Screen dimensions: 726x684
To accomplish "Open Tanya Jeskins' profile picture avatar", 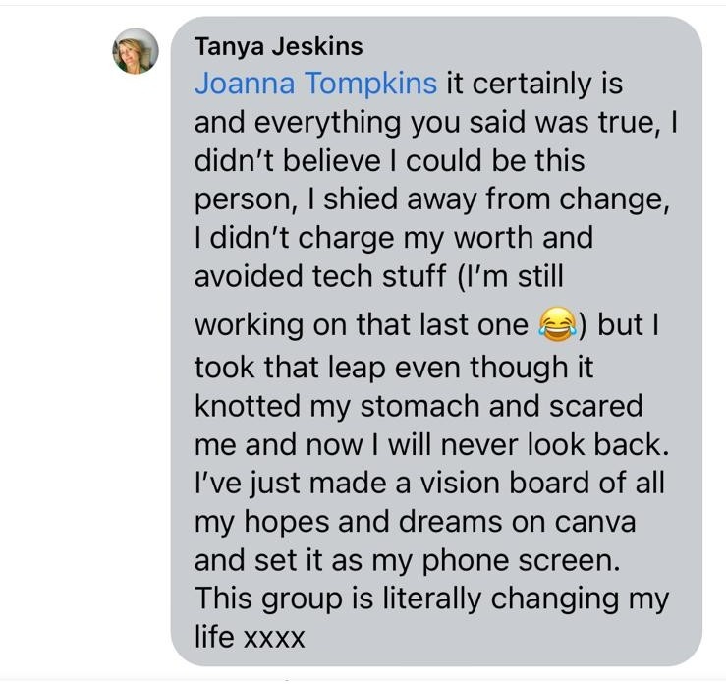I will tap(136, 51).
